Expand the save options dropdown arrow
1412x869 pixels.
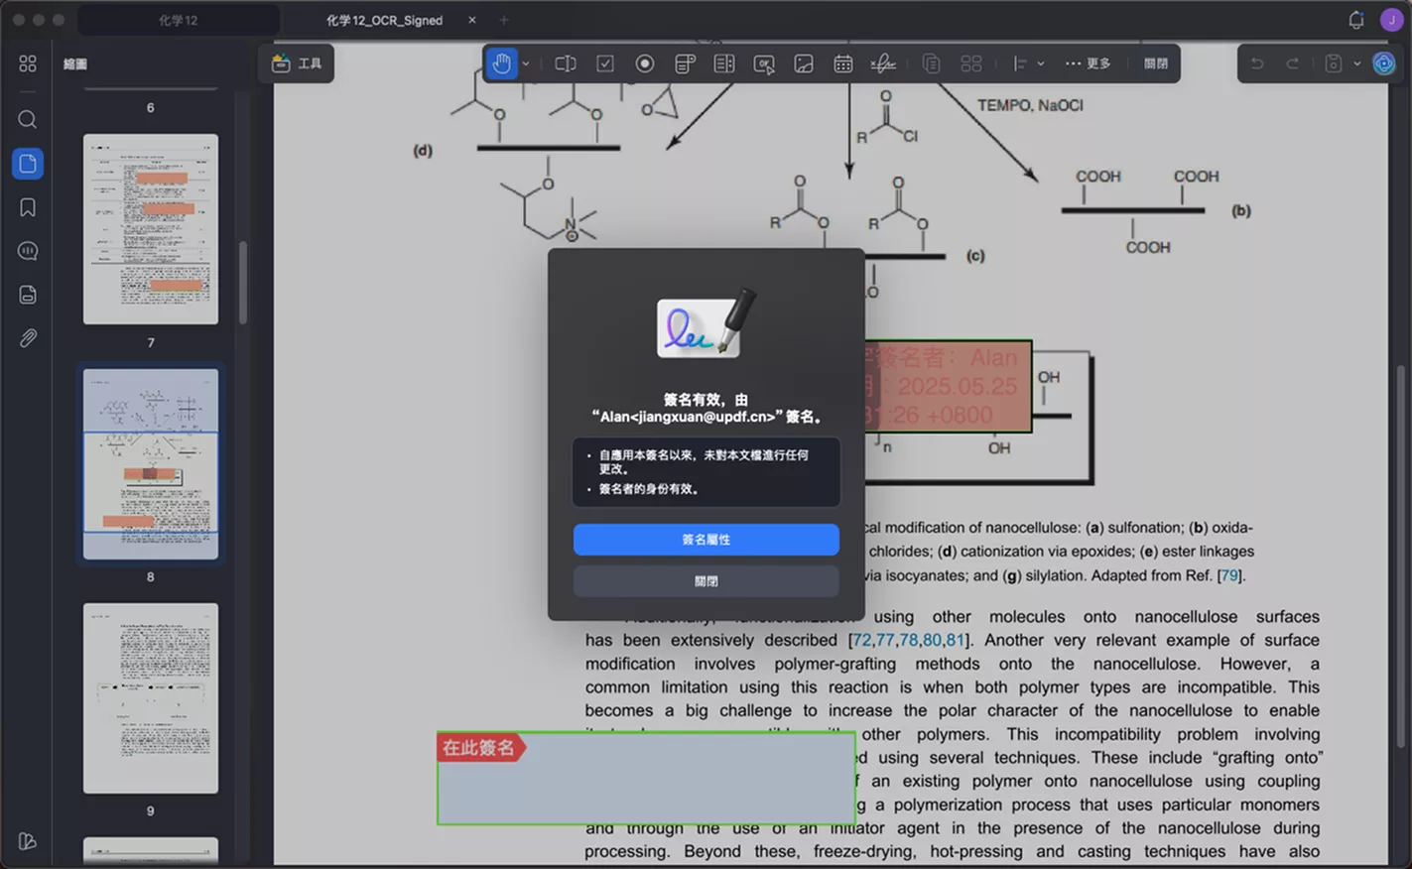pyautogui.click(x=1356, y=63)
